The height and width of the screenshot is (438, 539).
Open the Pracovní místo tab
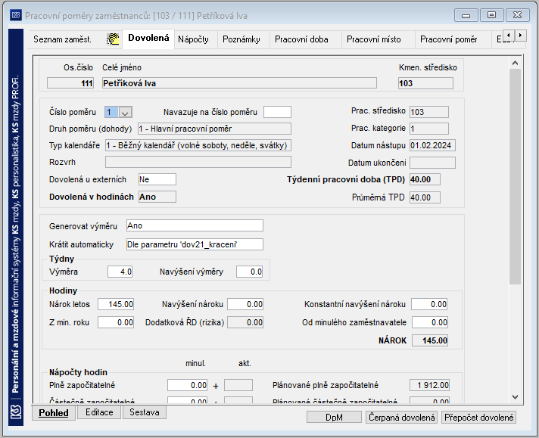pyautogui.click(x=374, y=39)
